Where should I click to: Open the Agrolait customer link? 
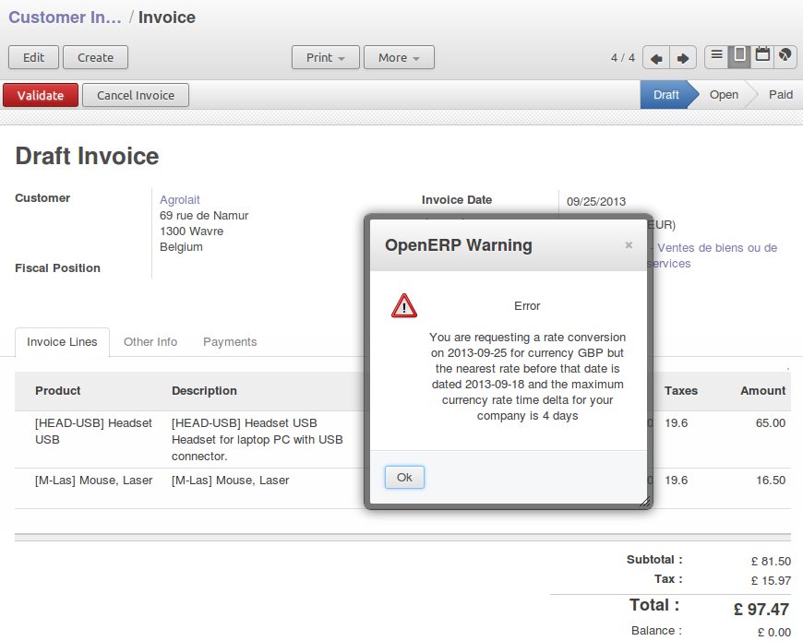tap(180, 200)
